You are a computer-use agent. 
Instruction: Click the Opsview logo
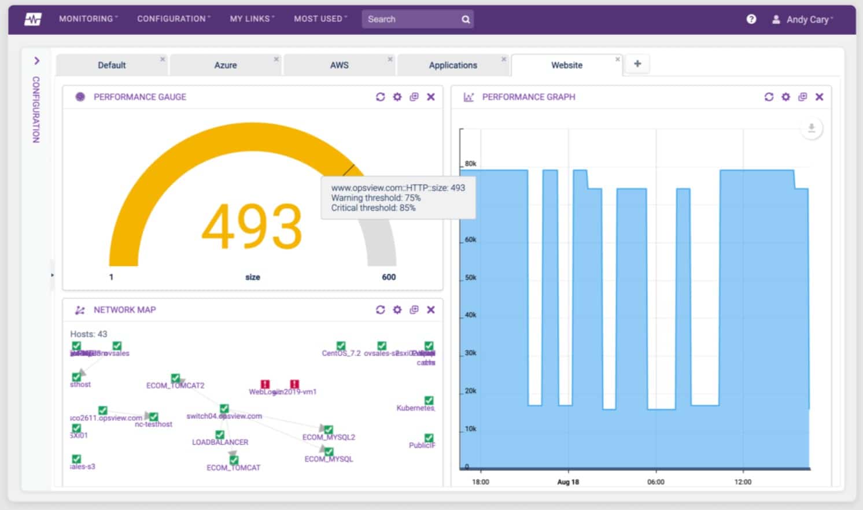click(32, 19)
